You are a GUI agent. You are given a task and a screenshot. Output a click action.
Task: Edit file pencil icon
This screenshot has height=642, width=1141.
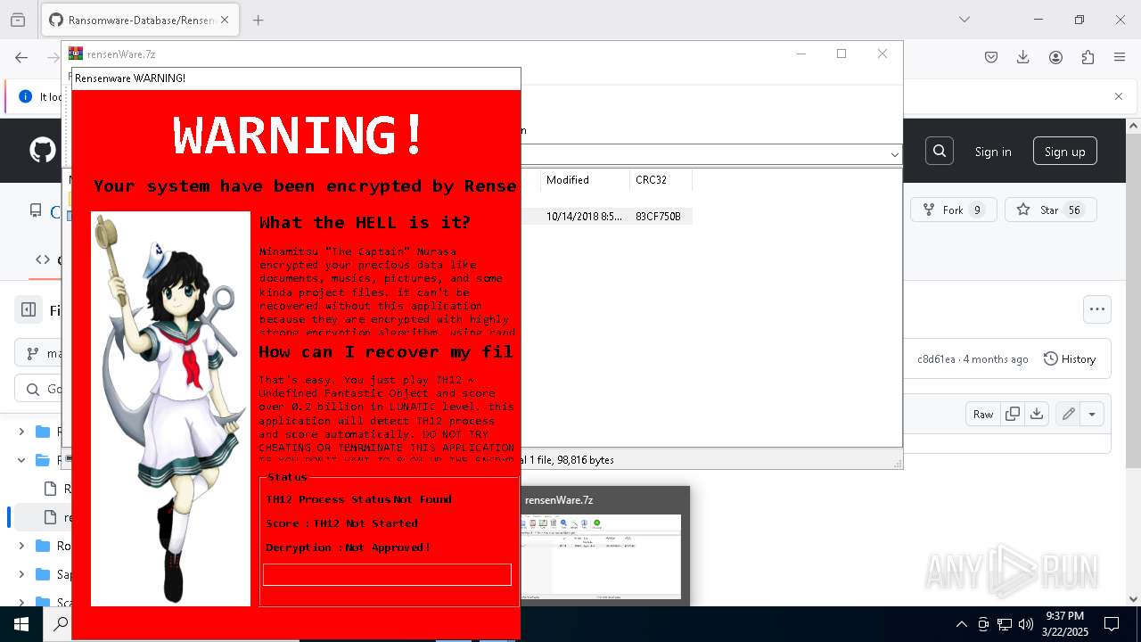coord(1068,414)
